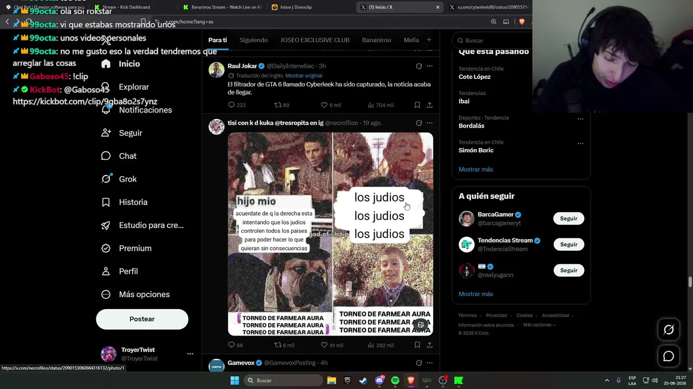This screenshot has width=693, height=389.
Task: Expand Más opciones in footer links
Action: tap(539, 325)
